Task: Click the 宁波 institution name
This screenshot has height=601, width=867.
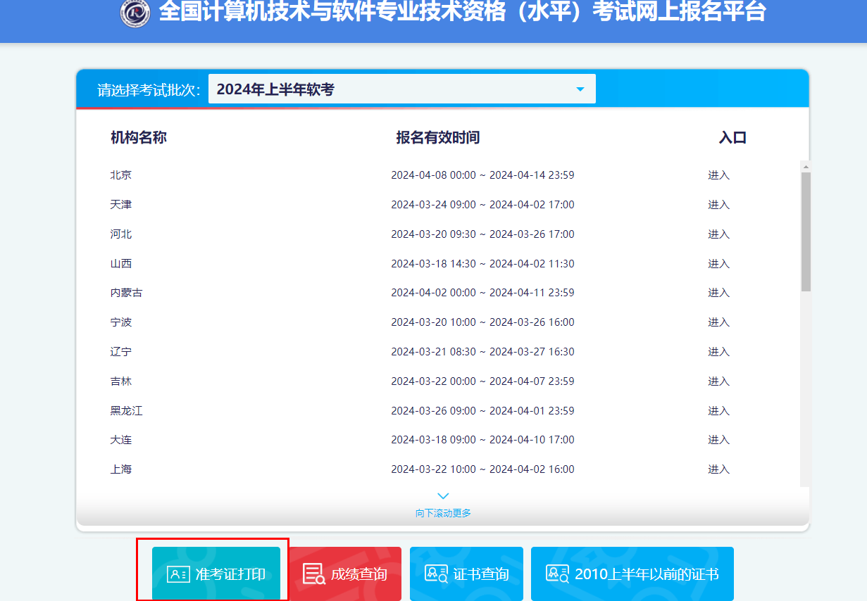Action: 121,322
